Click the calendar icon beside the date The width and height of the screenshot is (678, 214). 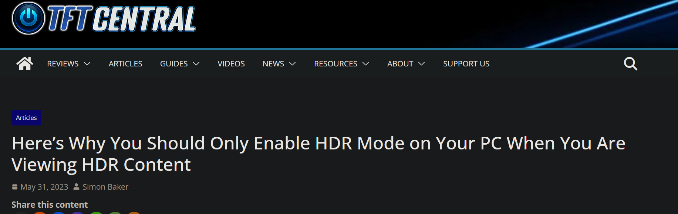coord(15,187)
